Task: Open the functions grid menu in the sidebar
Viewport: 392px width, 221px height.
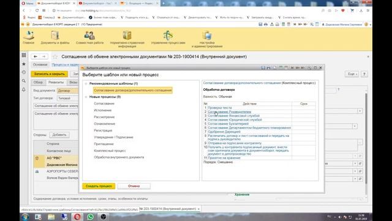Action: point(24,55)
